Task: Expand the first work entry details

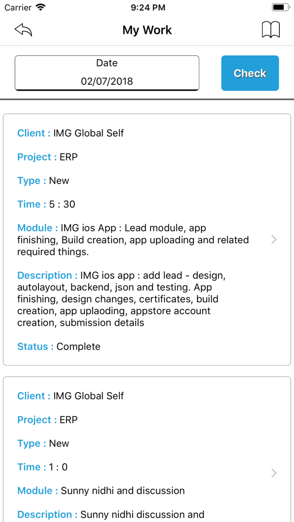Action: click(x=274, y=240)
